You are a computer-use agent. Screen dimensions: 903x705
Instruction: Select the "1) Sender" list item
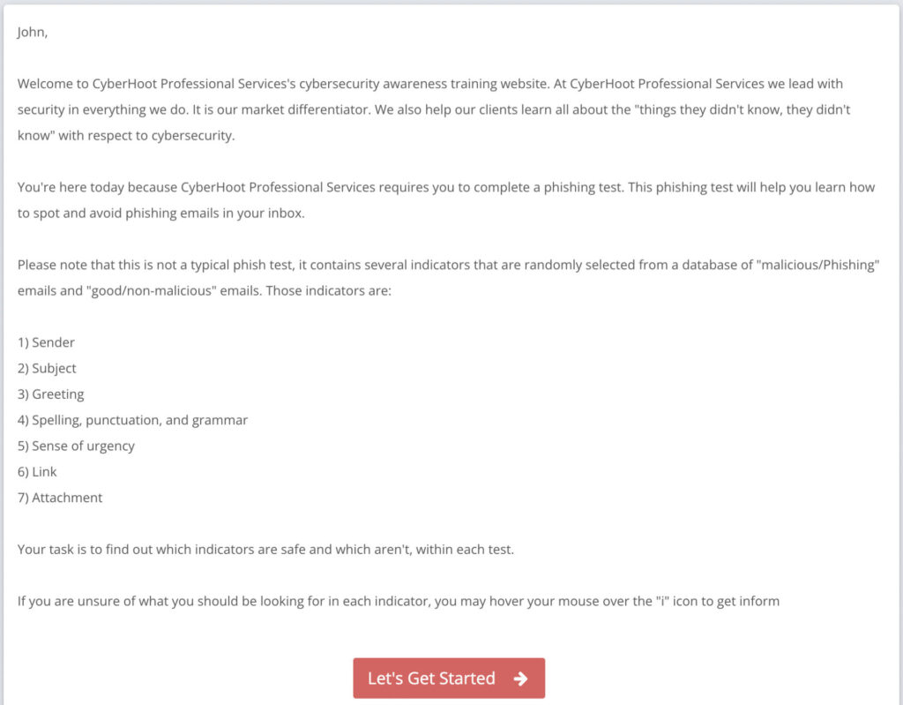tap(46, 342)
